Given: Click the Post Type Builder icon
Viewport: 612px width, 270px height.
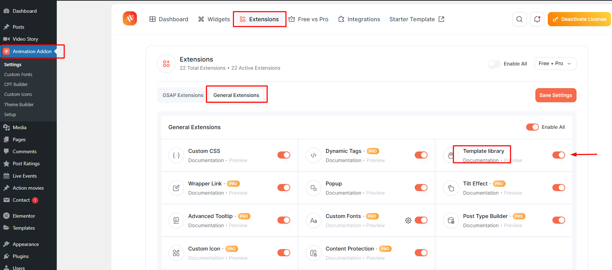Looking at the screenshot, I should (451, 220).
